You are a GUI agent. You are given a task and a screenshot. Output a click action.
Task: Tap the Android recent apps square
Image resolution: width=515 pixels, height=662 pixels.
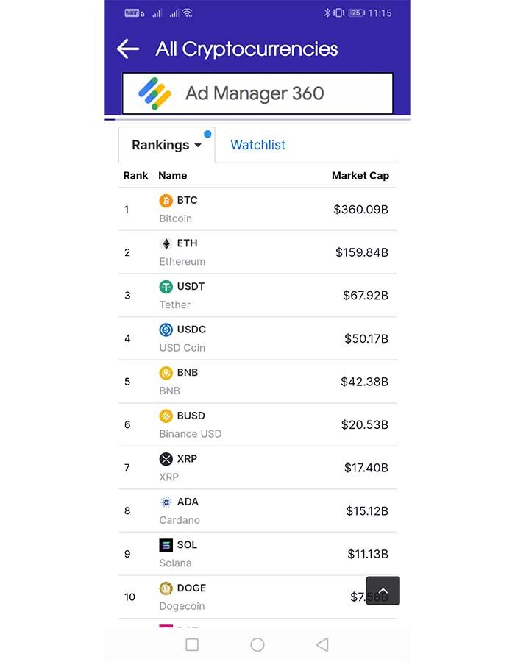coord(192,644)
